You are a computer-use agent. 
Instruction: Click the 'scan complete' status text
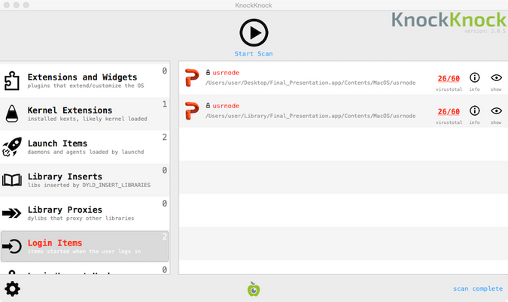pos(478,288)
